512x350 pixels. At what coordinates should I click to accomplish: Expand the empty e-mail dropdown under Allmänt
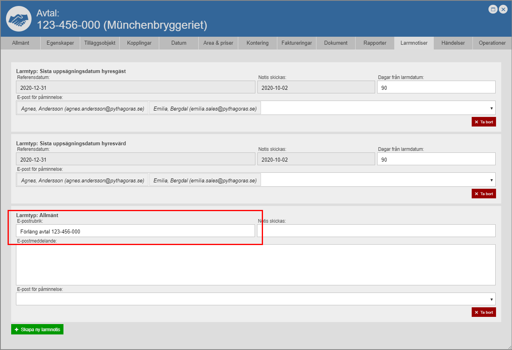[491, 299]
